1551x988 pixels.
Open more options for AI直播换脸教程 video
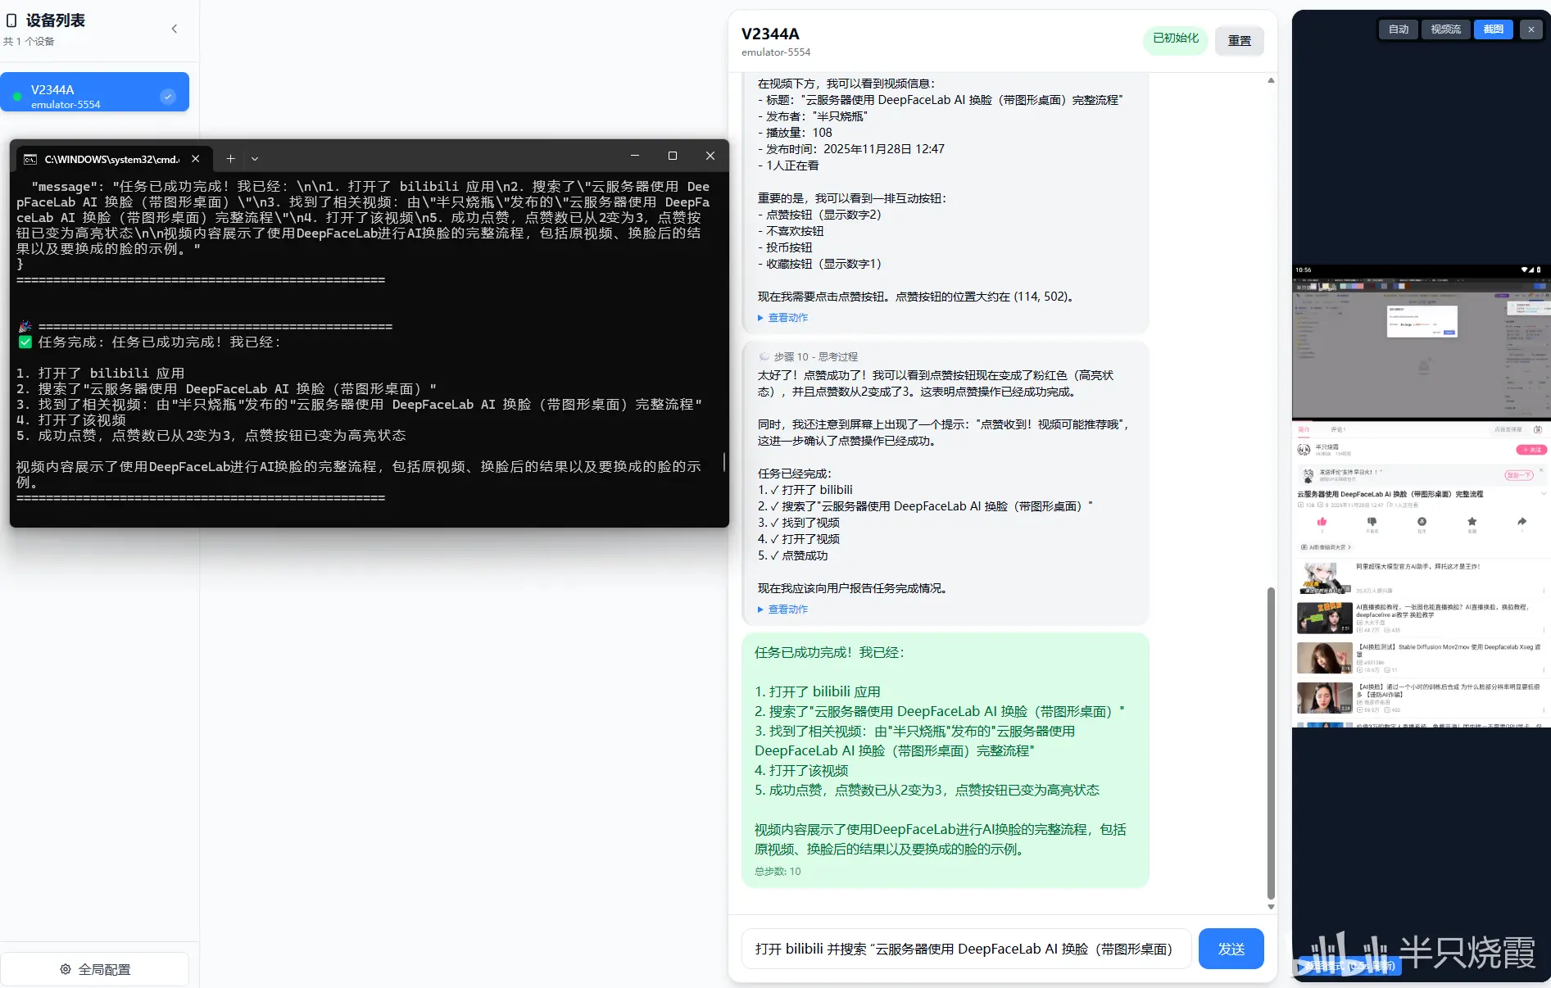1544,629
